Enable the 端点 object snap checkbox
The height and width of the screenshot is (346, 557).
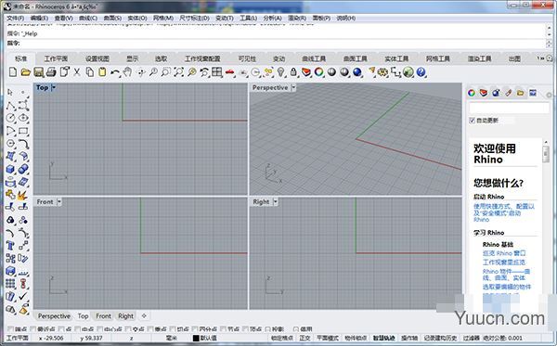(10, 329)
